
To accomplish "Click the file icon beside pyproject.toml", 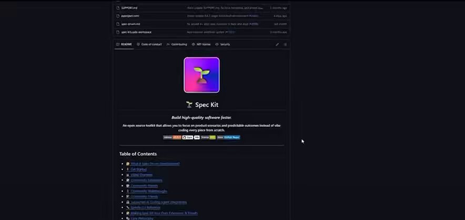I will pyautogui.click(x=118, y=16).
